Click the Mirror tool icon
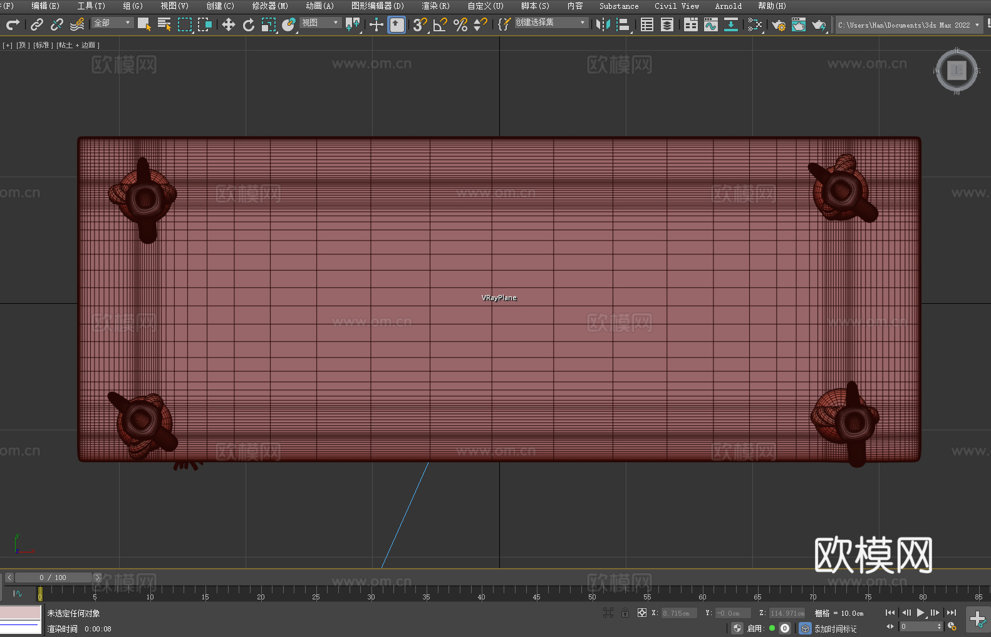Screen dimensions: 991x637 603,24
